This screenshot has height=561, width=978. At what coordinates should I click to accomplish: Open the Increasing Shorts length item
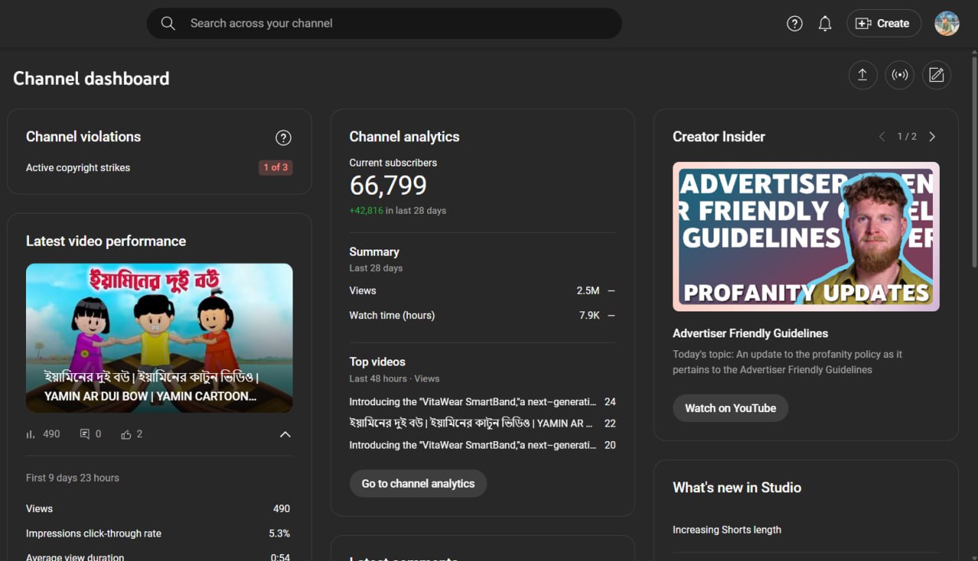pyautogui.click(x=727, y=530)
